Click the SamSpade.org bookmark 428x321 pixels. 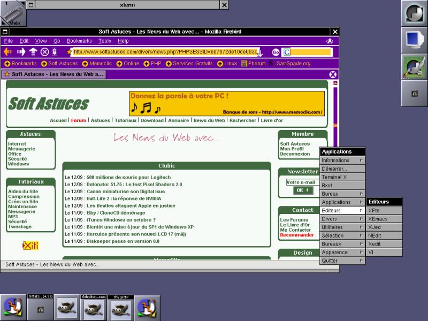click(x=290, y=64)
